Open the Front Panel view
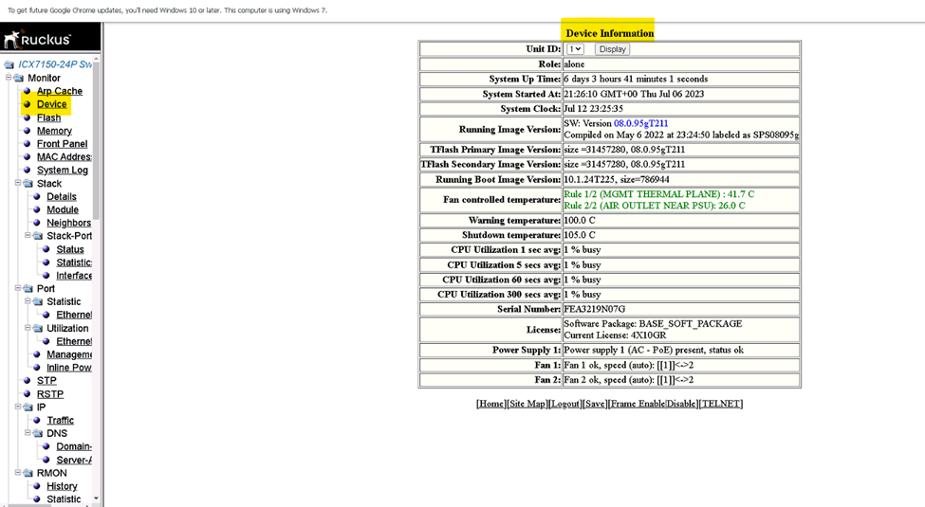This screenshot has width=925, height=507. click(x=62, y=144)
